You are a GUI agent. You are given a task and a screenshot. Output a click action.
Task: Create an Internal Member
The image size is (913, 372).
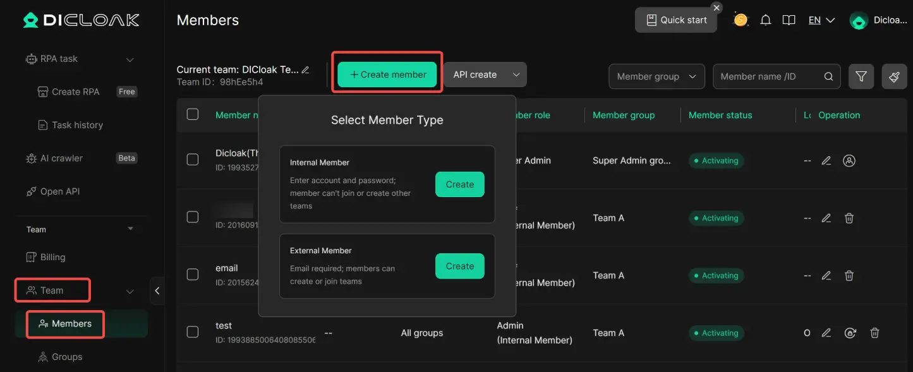(459, 184)
